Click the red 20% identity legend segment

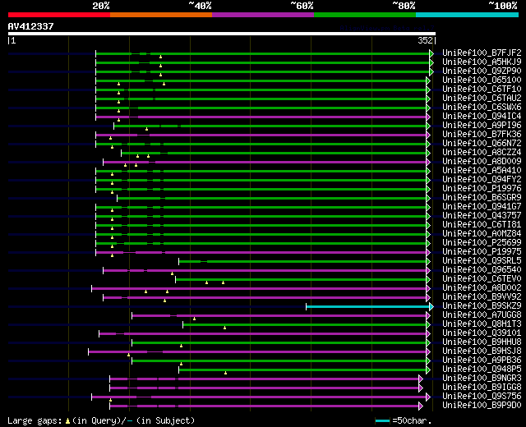click(x=59, y=15)
